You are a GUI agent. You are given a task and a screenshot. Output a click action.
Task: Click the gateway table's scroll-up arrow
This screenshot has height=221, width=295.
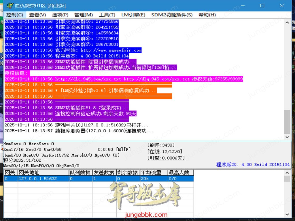[x=287, y=173]
